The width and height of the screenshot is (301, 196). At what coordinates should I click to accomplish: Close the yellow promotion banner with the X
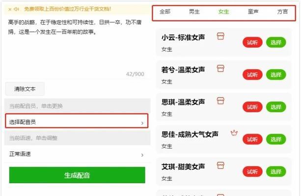[10, 9]
